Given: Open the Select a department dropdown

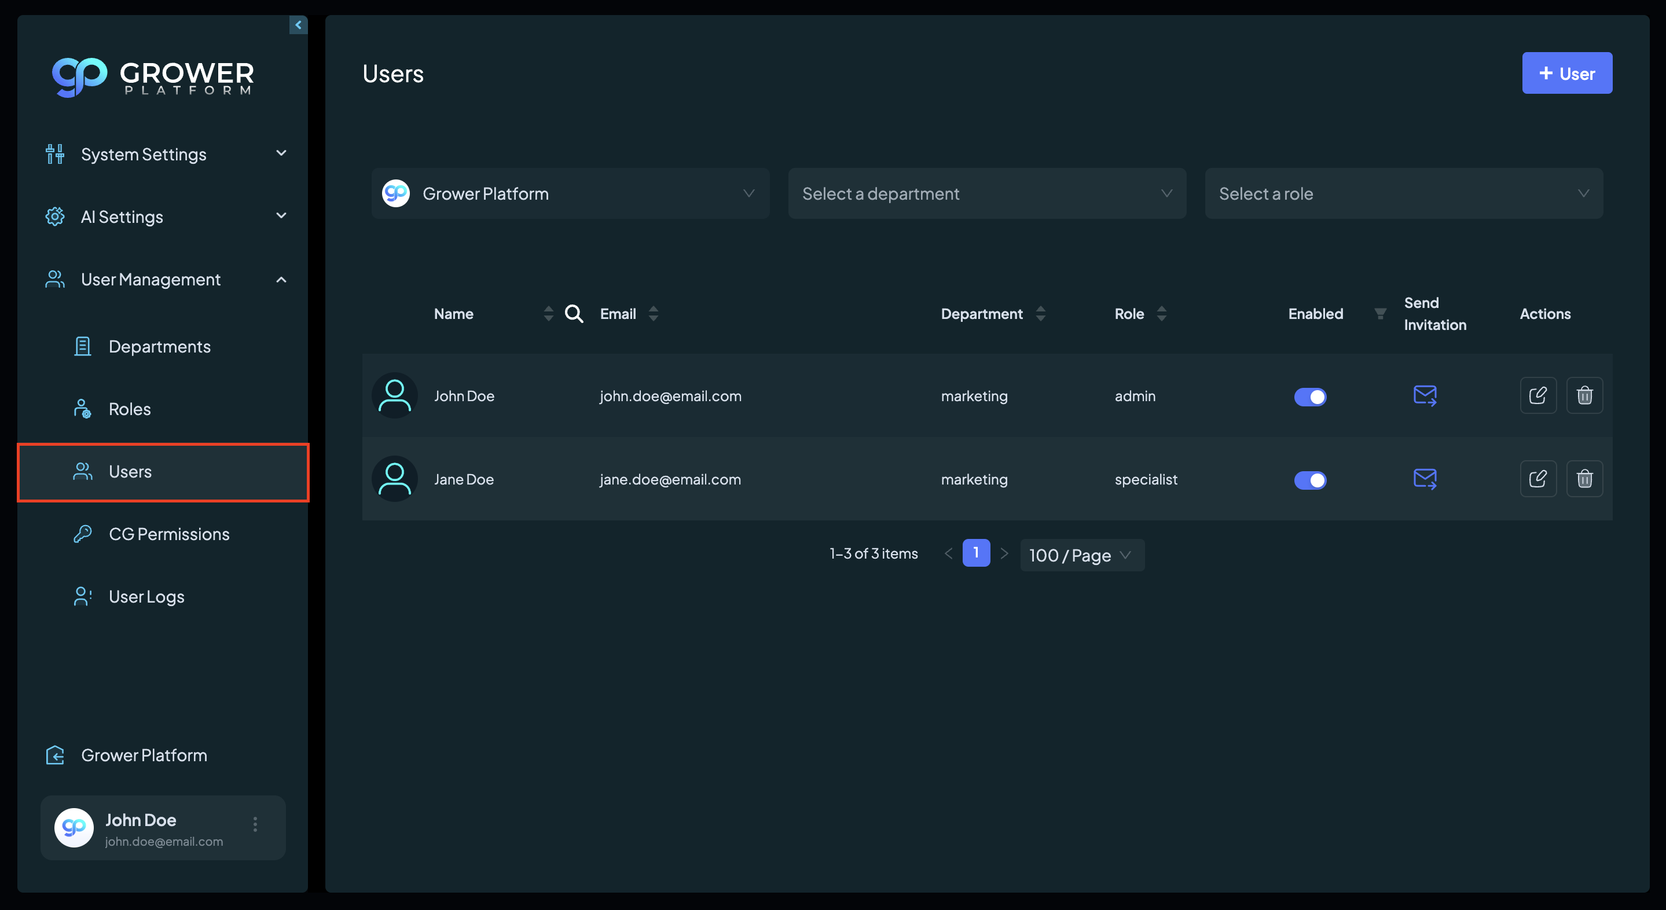Looking at the screenshot, I should click(987, 193).
